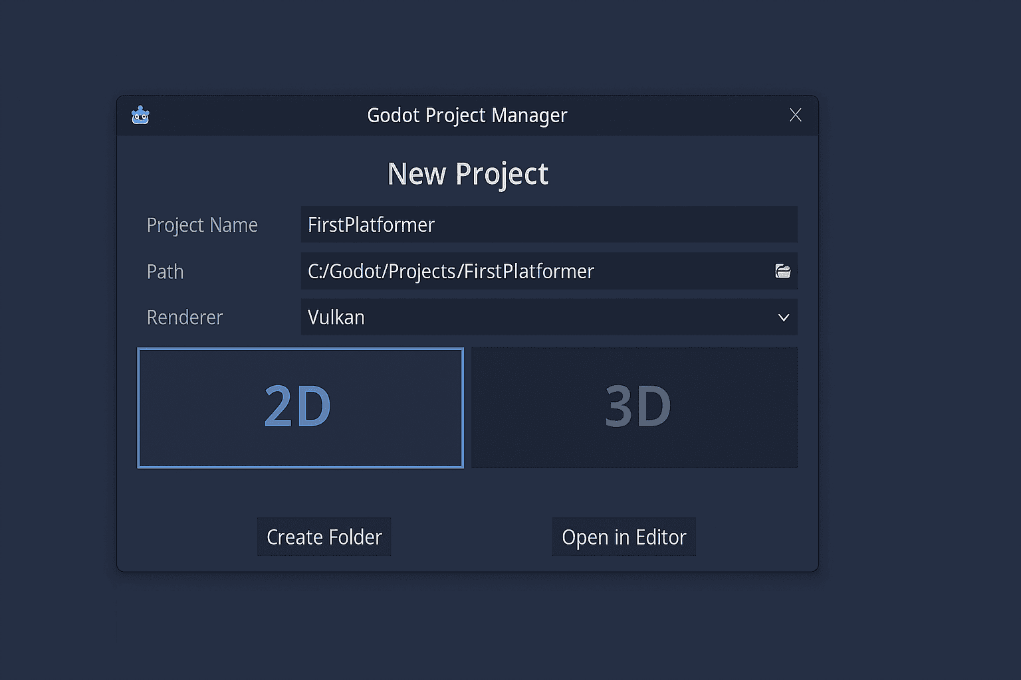
Task: Click the Renderer label
Action: [x=185, y=317]
